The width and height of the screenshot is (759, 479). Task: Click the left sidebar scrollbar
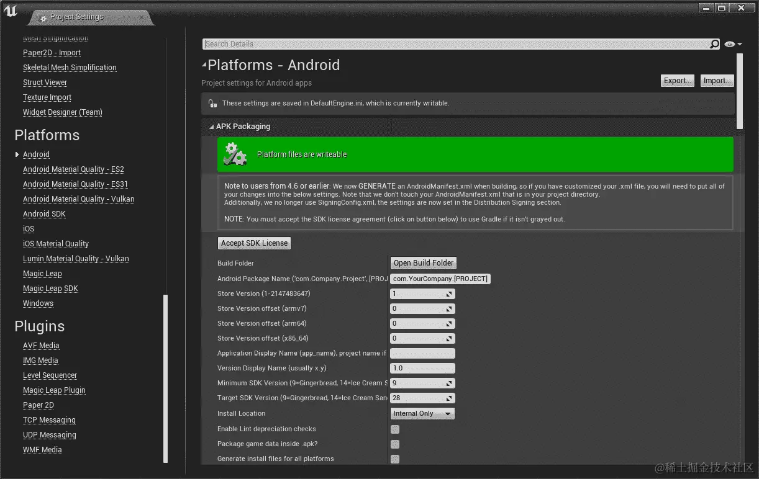tap(165, 378)
